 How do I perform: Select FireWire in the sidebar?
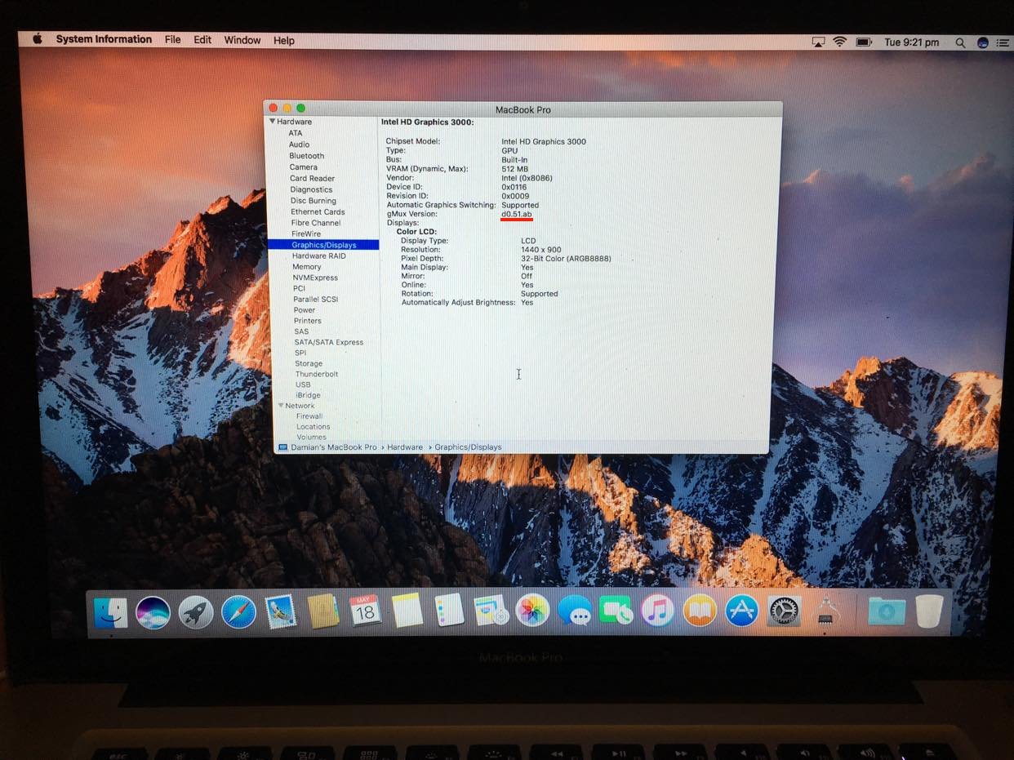tap(306, 233)
